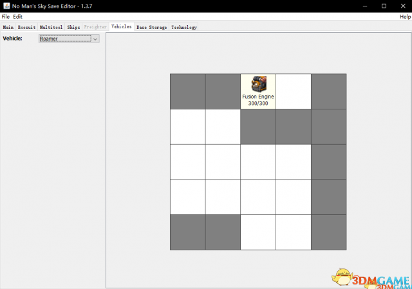Click the Save Editor app icon in title bar
This screenshot has width=412, height=289.
6,6
